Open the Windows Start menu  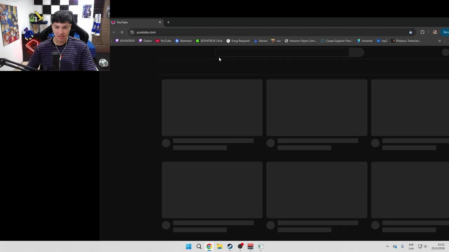(188, 246)
